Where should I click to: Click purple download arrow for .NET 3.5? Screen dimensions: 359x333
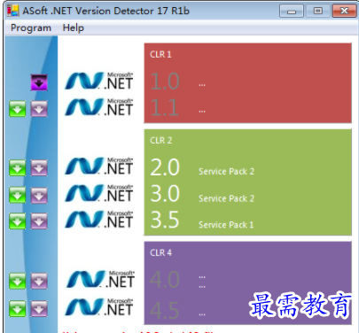point(39,221)
